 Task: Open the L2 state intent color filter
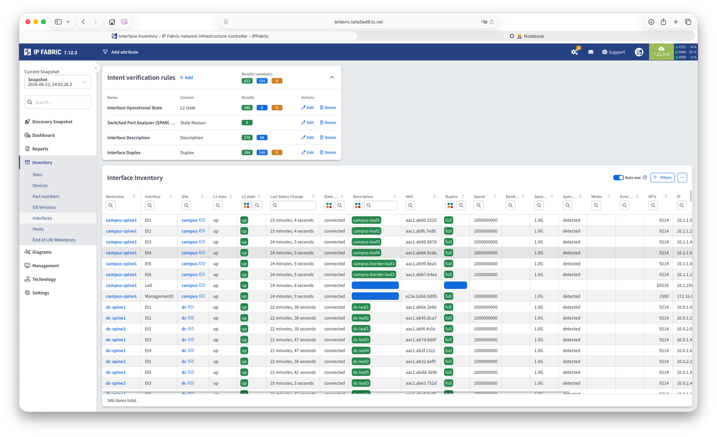pyautogui.click(x=246, y=205)
